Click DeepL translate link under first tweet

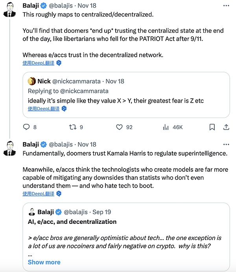coord(39,63)
